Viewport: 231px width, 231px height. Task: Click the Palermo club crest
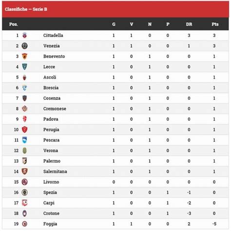(x=24, y=161)
